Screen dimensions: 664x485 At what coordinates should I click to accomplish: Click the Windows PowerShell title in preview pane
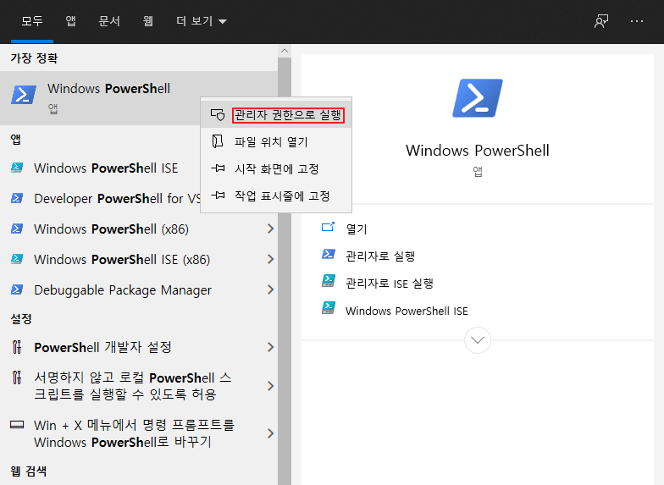click(478, 151)
